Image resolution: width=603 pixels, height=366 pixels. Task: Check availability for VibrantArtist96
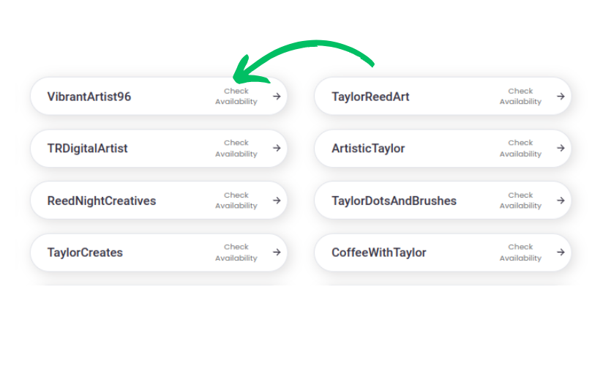(236, 97)
